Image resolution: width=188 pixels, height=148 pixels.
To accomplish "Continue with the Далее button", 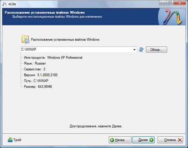I will (x=143, y=140).
